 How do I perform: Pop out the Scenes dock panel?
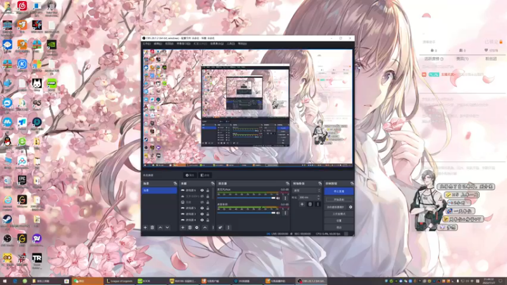[175, 184]
